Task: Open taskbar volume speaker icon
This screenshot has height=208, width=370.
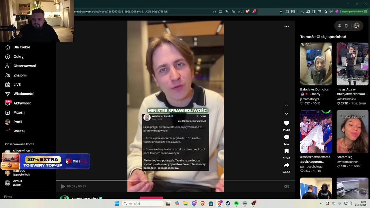Action: tap(350, 203)
